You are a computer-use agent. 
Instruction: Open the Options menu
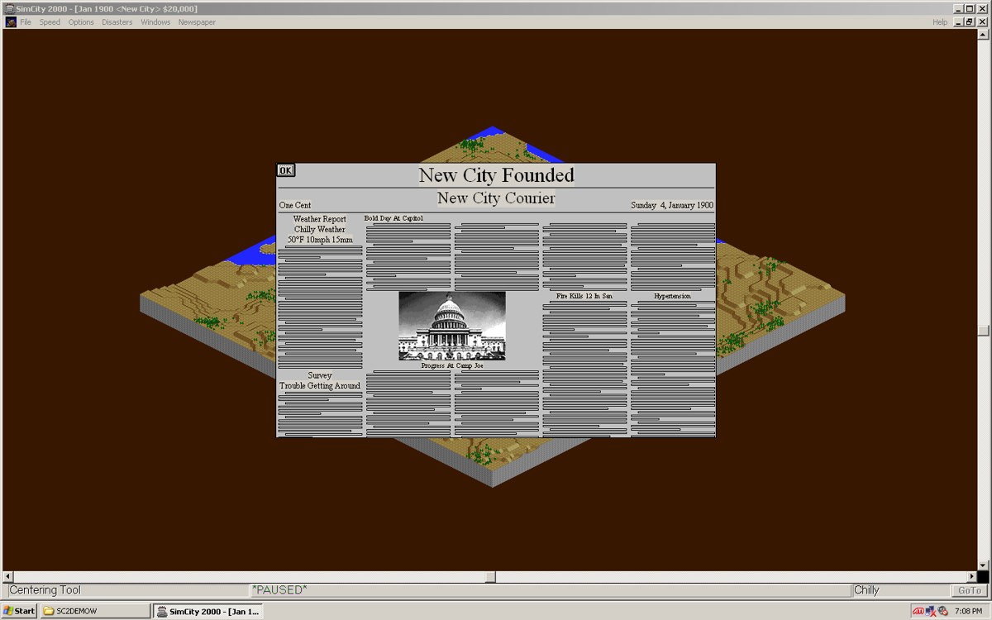pos(80,22)
